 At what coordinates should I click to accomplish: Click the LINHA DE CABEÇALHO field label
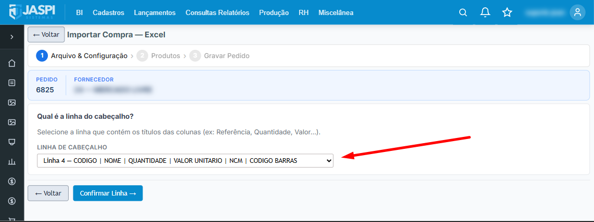[x=72, y=147]
